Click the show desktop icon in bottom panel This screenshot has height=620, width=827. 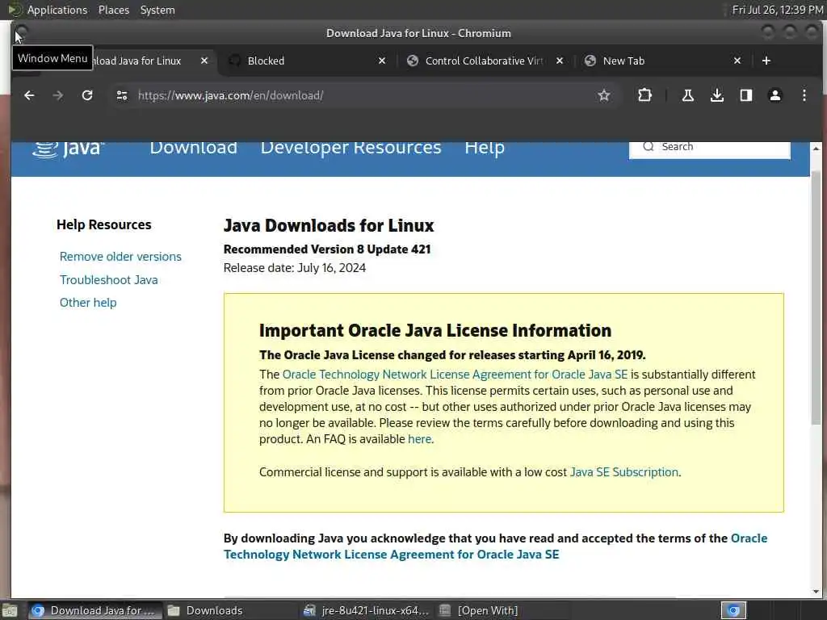coord(10,610)
